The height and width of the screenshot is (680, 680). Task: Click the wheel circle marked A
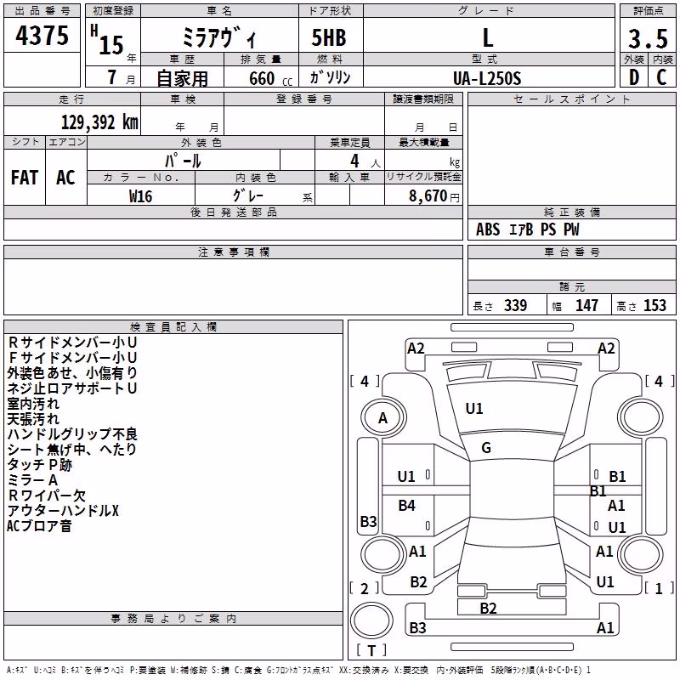point(383,417)
